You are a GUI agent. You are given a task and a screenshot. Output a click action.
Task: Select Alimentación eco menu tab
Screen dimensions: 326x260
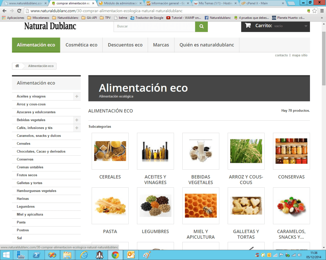pos(36,45)
